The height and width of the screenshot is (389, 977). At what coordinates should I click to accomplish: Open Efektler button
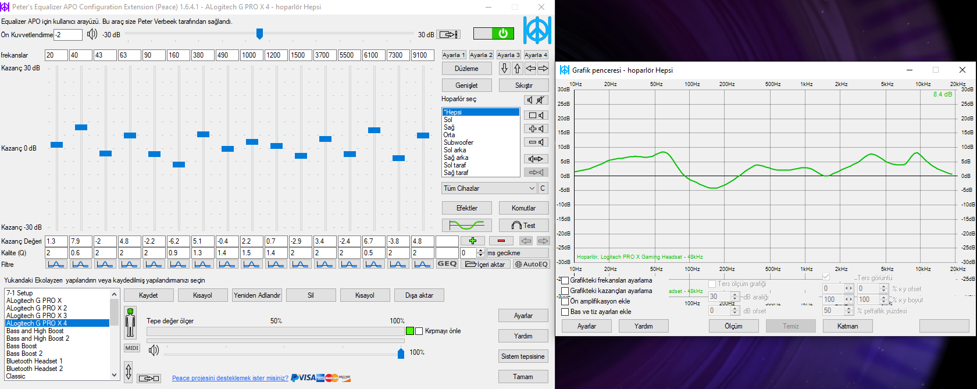click(466, 208)
